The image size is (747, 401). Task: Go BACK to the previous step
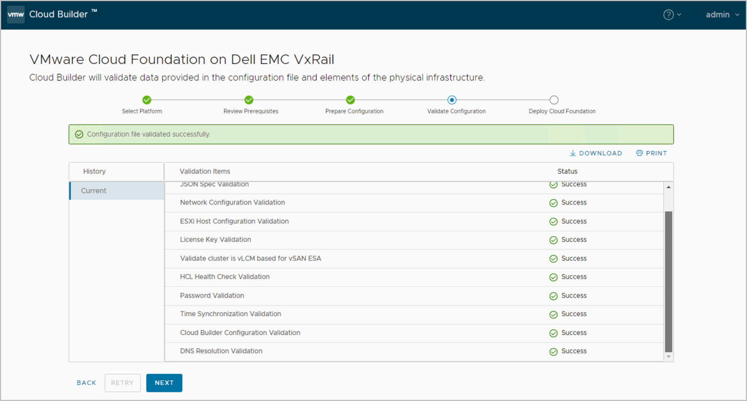(x=86, y=383)
